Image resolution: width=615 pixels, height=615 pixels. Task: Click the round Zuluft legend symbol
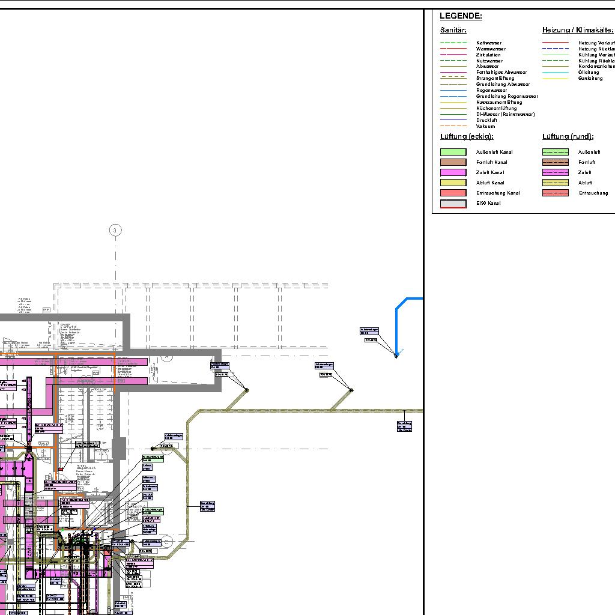coord(555,173)
